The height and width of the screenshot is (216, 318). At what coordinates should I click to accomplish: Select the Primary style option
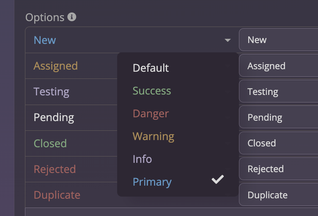tap(152, 182)
